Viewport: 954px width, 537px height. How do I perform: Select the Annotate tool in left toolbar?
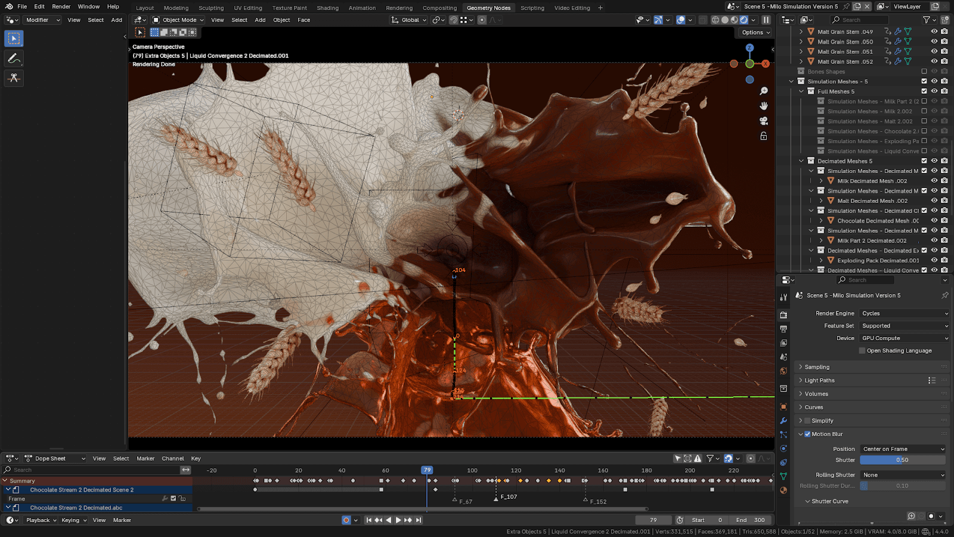pyautogui.click(x=14, y=58)
